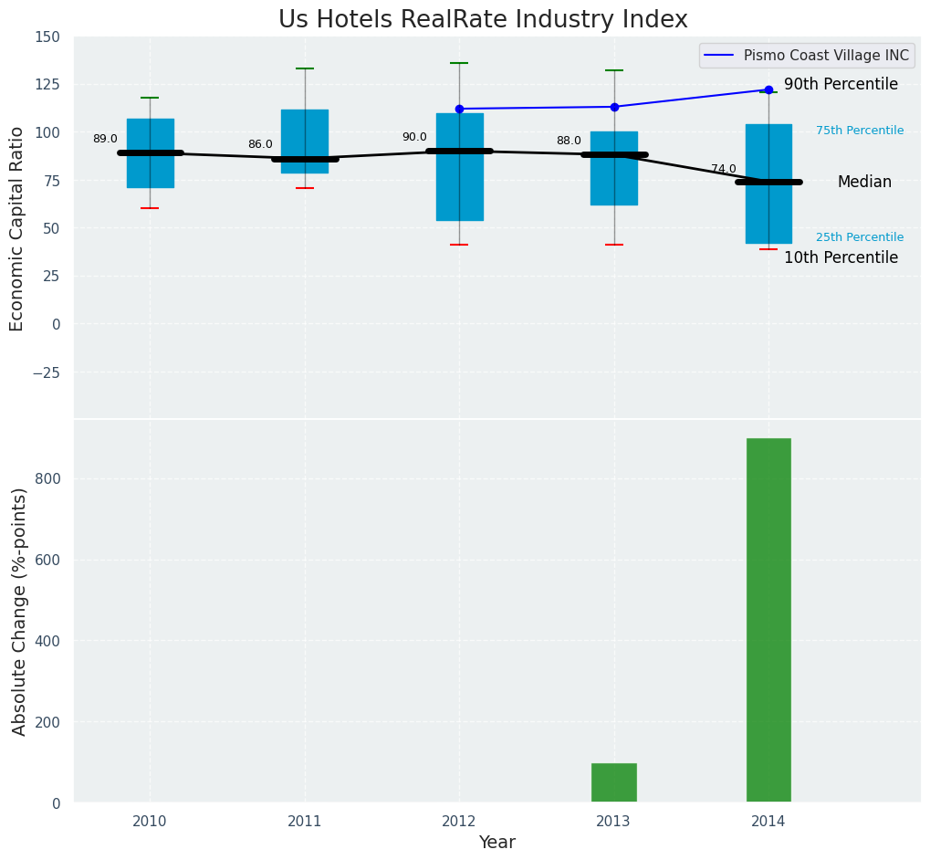Click the 10th Percentile annotation
Image resolution: width=930 pixels, height=860 pixels.
pos(841,257)
